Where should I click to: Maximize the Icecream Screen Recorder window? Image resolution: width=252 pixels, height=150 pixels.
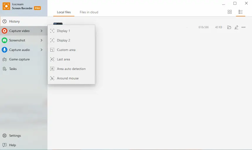(x=235, y=3)
